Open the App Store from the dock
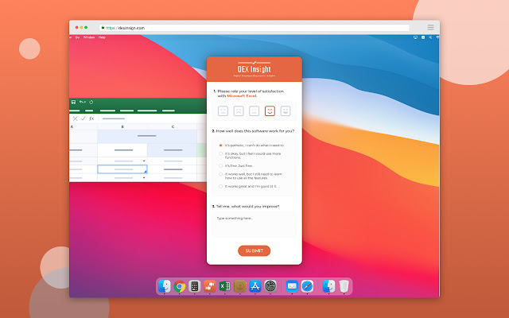 click(255, 286)
